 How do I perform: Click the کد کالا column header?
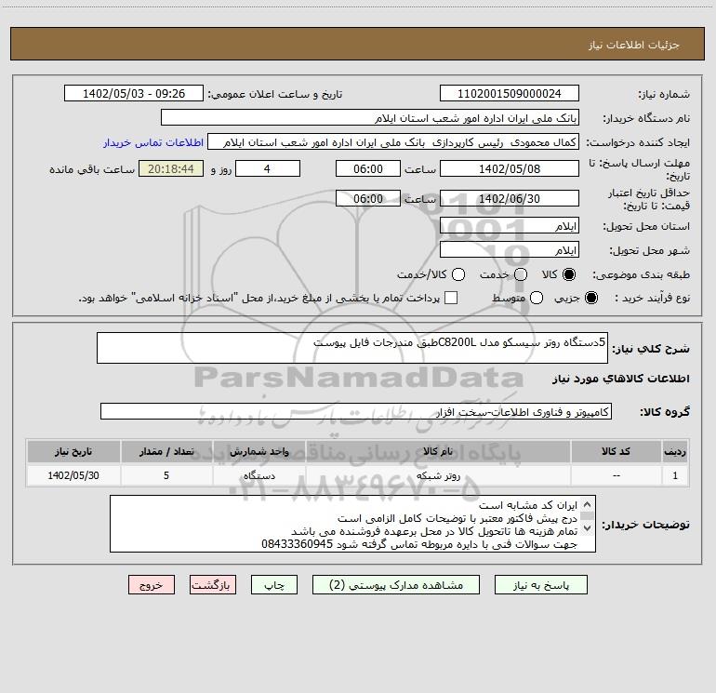616,451
